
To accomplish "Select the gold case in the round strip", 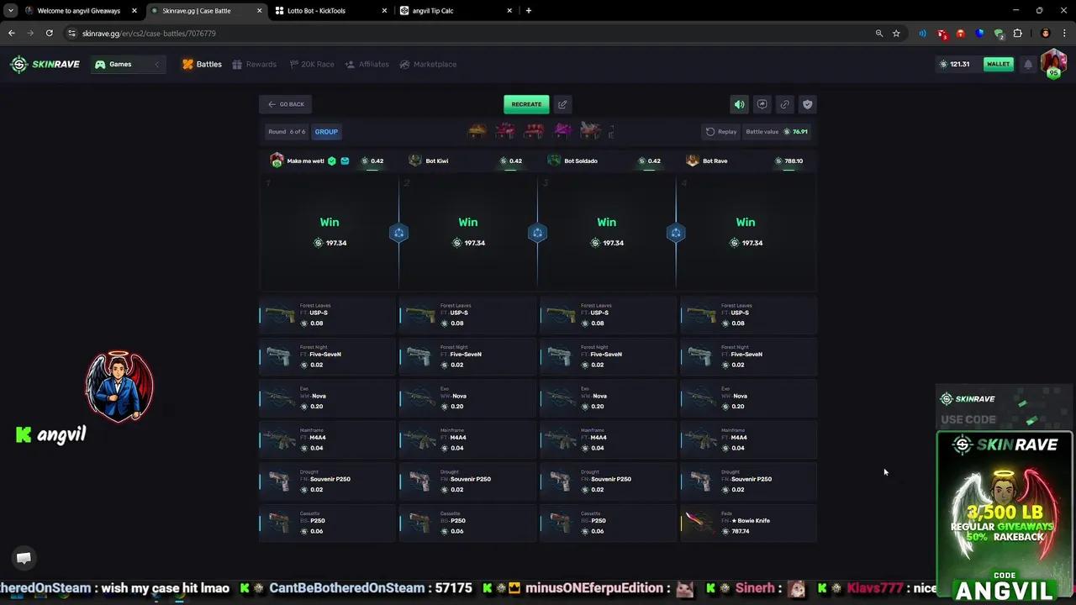I will (x=477, y=130).
